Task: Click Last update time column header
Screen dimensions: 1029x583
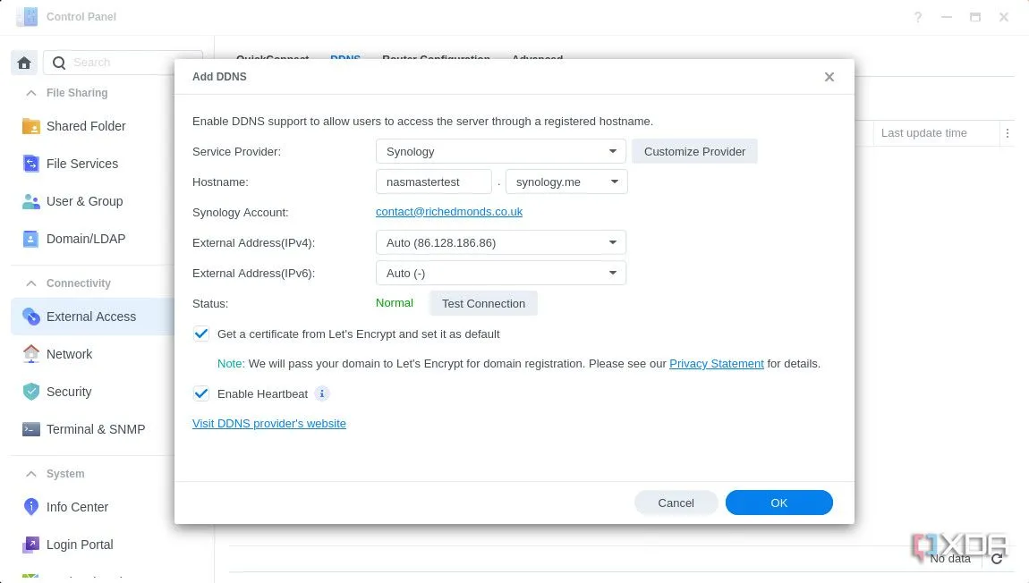Action: (923, 133)
